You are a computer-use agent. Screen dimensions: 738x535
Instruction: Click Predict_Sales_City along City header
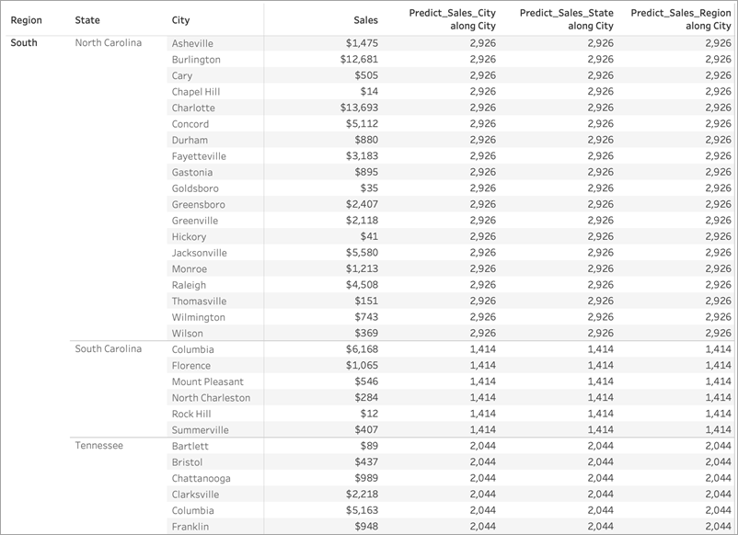click(x=453, y=19)
